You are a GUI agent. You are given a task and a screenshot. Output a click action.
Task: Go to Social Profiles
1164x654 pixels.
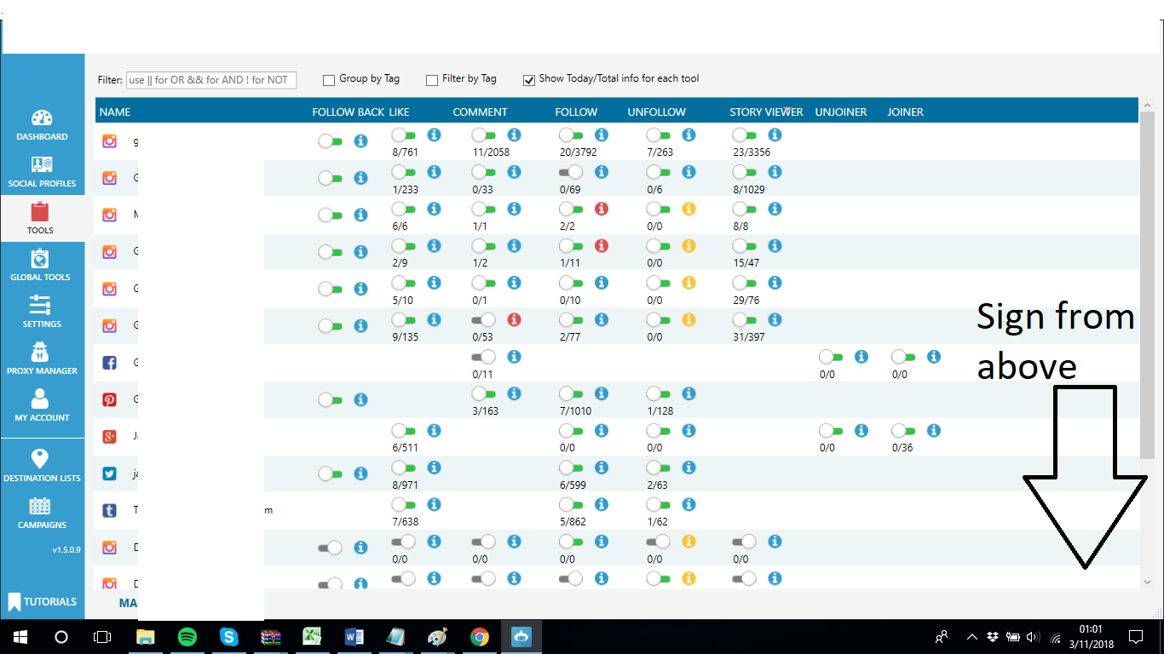(42, 172)
